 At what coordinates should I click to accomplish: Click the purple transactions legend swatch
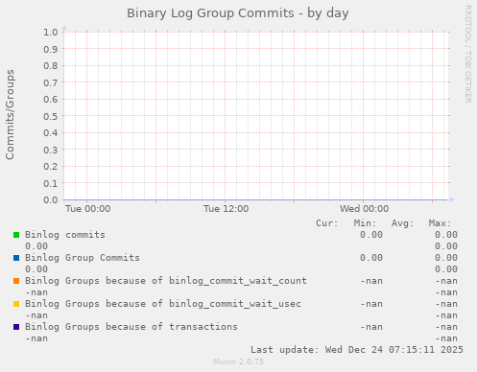coord(16,327)
